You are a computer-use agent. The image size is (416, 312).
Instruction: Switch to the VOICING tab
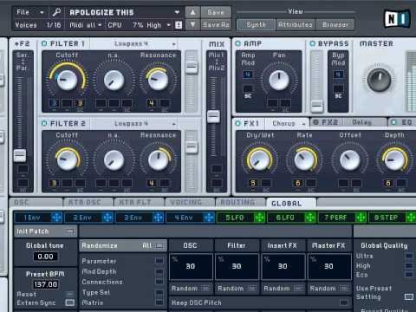(190, 203)
